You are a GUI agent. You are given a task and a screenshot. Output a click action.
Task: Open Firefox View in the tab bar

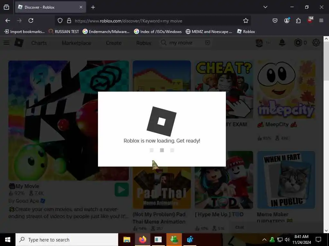coord(6,7)
